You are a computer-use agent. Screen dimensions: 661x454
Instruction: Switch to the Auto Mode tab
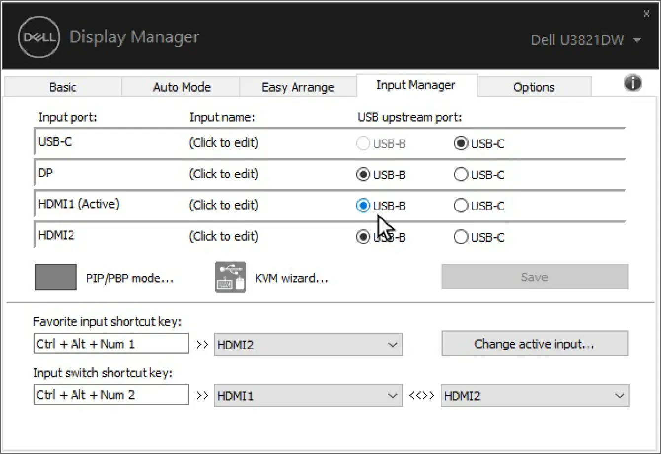[x=181, y=87]
